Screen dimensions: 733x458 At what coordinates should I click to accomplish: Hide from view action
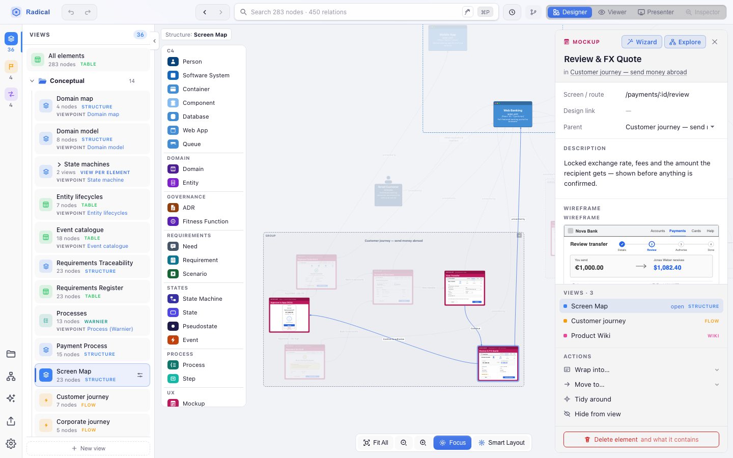[641, 414]
